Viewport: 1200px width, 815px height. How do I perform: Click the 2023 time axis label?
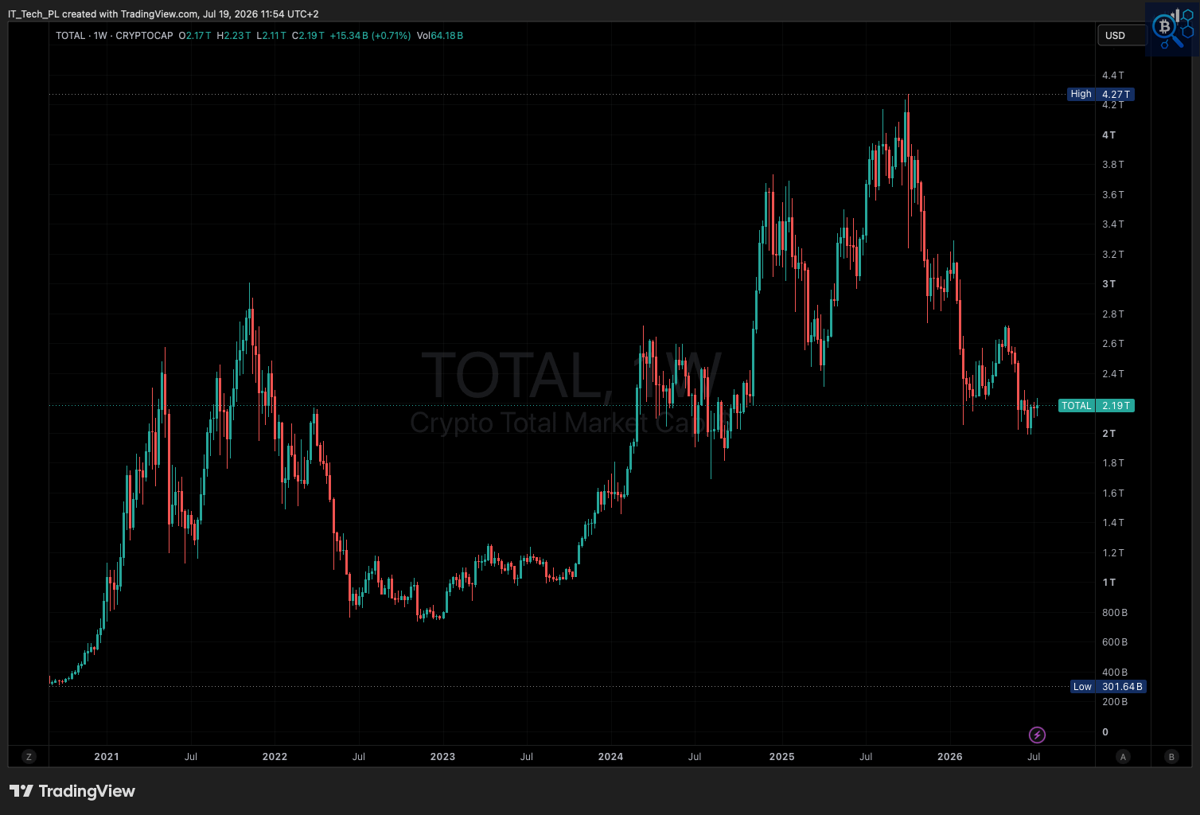pos(442,757)
